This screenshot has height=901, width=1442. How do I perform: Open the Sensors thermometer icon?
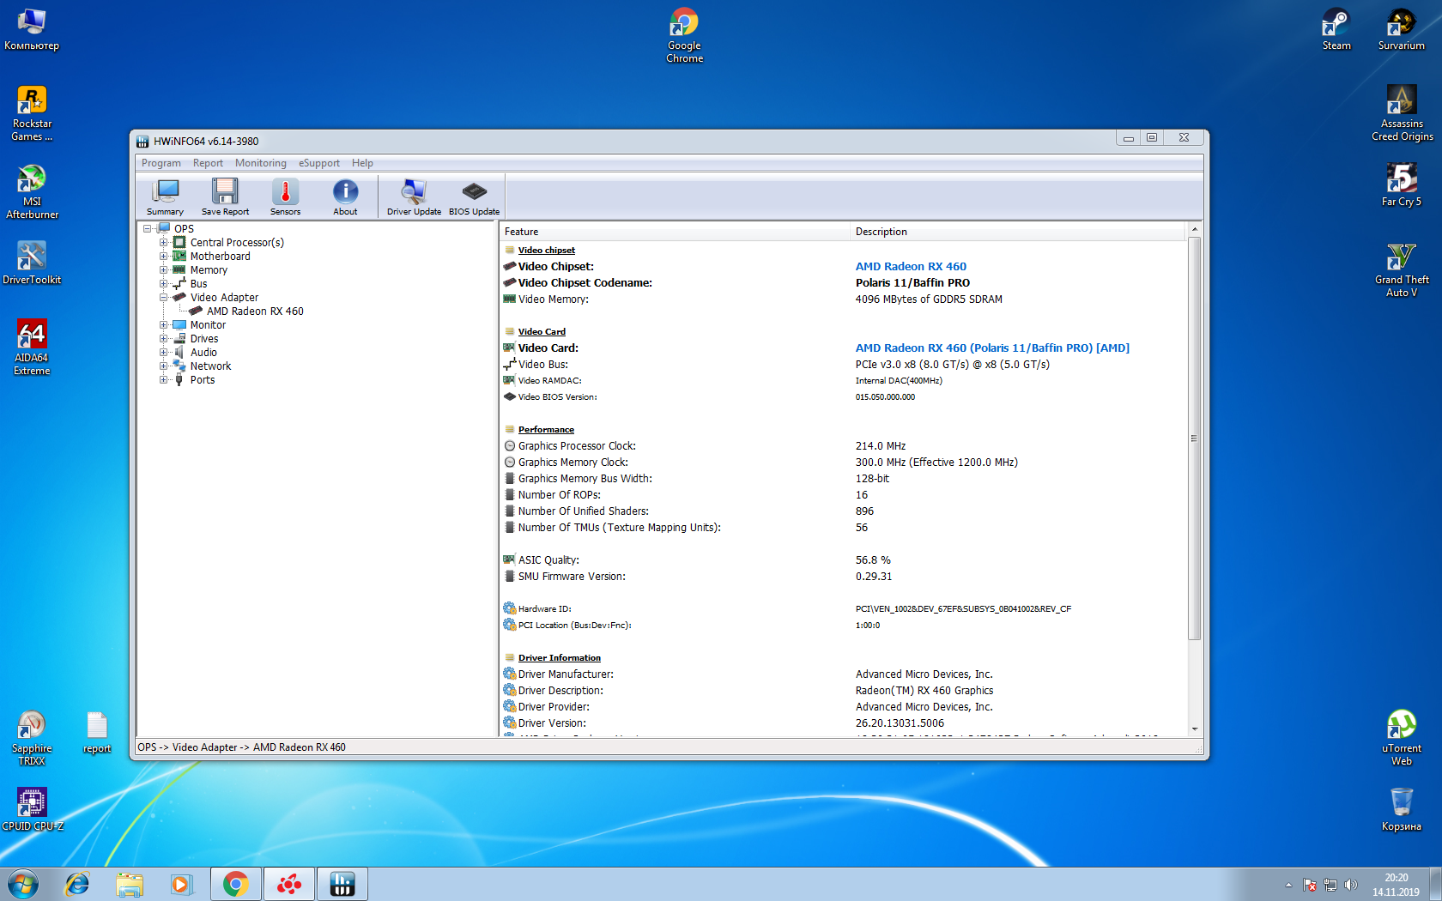(x=285, y=197)
